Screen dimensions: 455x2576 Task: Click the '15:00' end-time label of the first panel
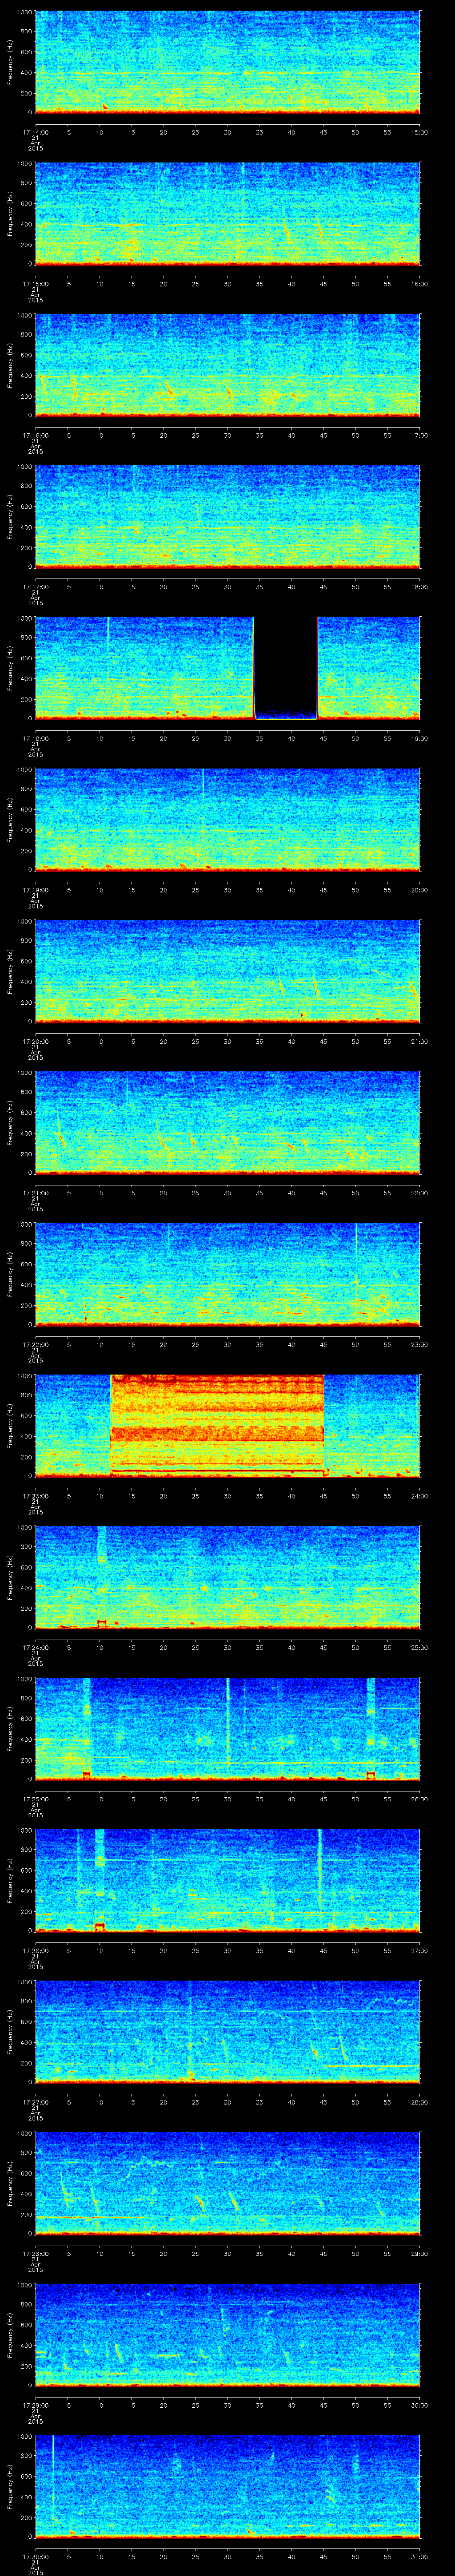(420, 132)
